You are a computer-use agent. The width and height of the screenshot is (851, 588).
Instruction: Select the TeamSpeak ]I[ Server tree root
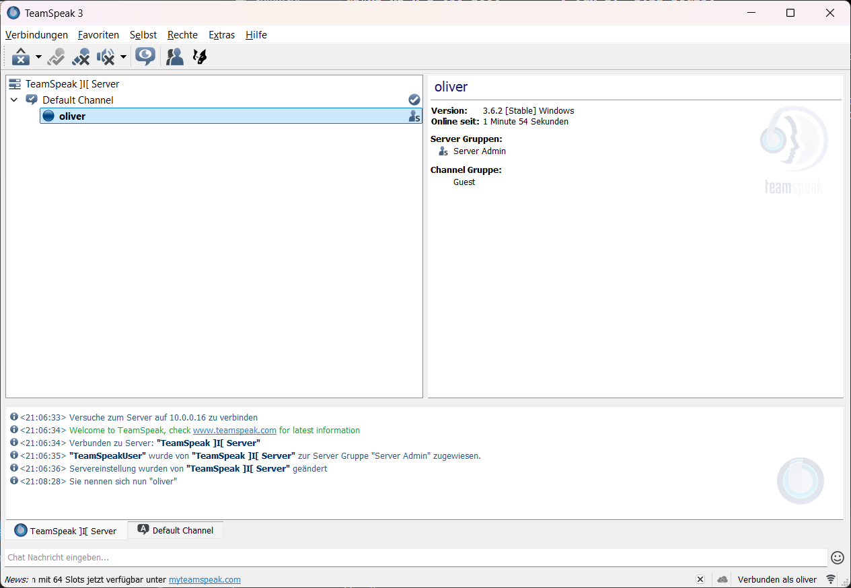click(x=72, y=84)
